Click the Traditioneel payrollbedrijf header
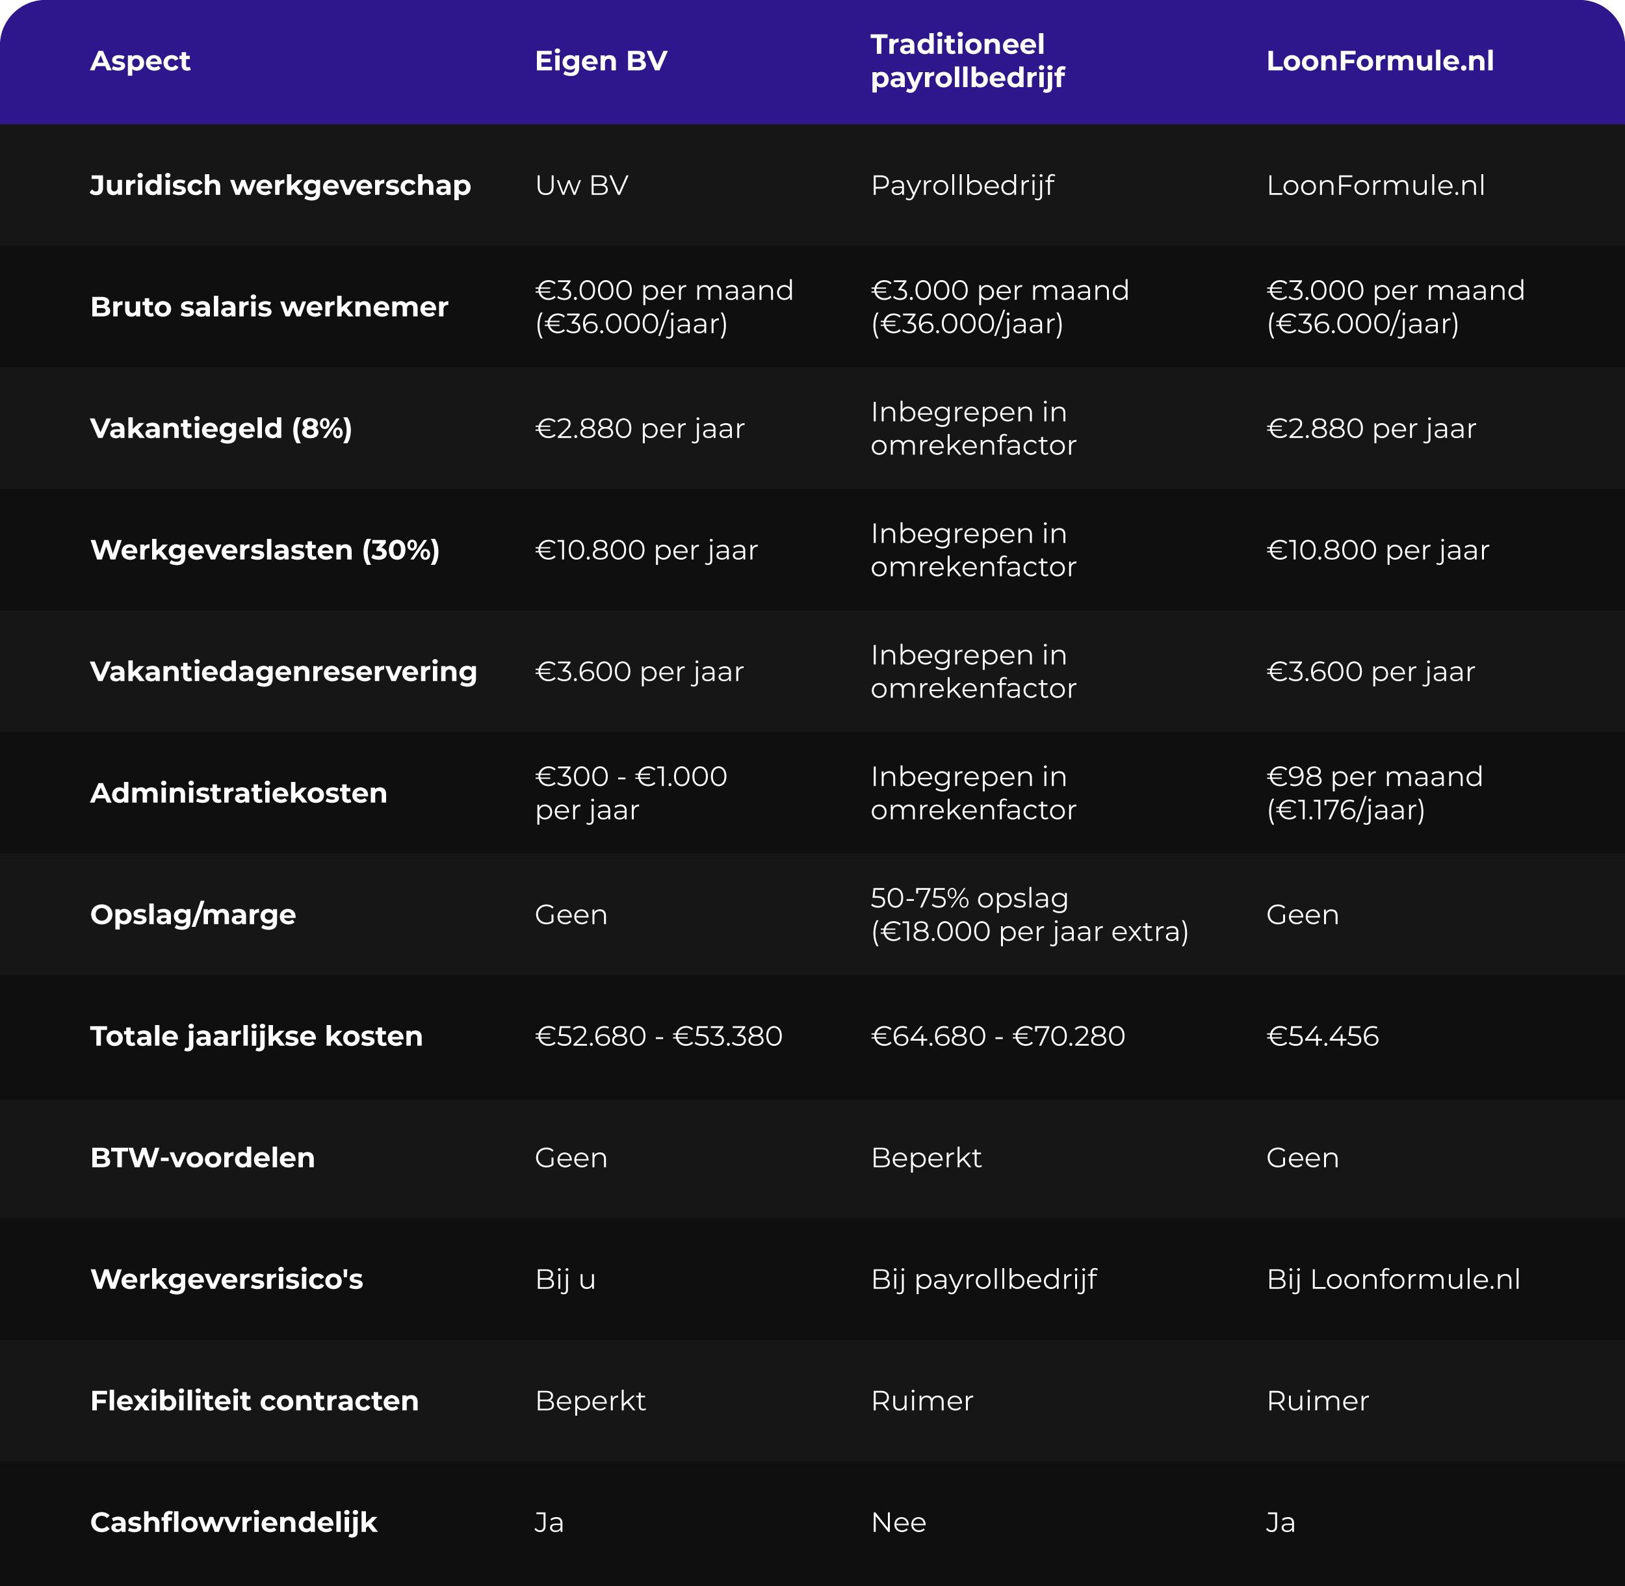Screen dimensions: 1625x1586 pos(968,61)
